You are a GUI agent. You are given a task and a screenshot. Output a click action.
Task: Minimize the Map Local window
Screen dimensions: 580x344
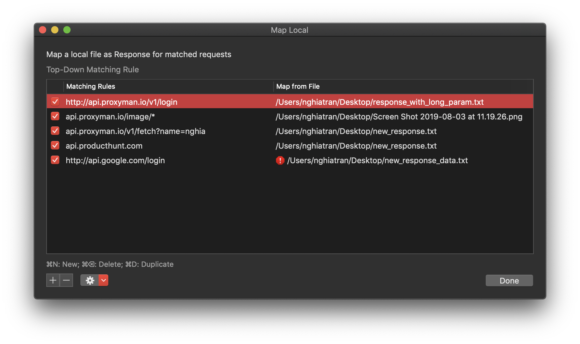tap(55, 30)
